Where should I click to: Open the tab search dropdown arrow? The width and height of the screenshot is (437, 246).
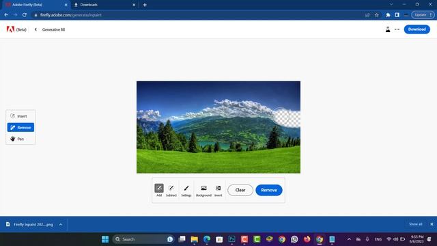coord(391,5)
